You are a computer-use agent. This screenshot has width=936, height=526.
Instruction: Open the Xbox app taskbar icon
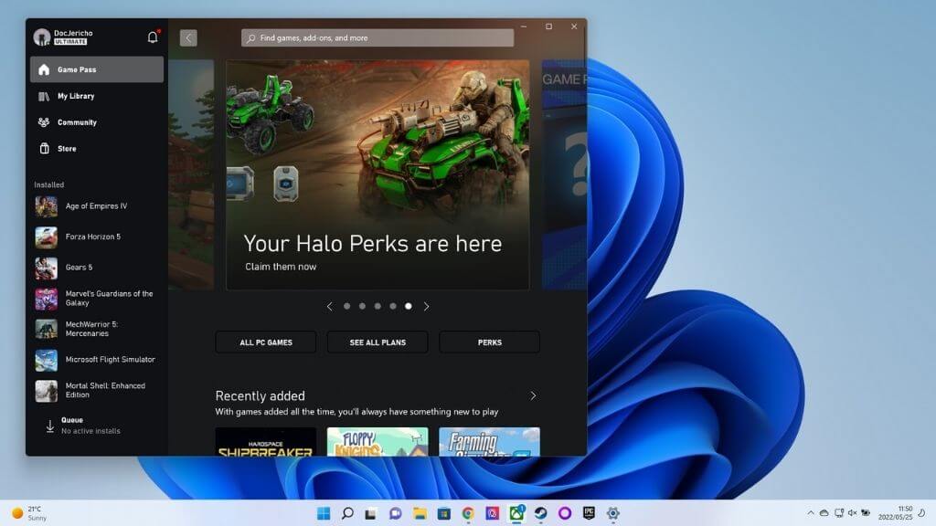(516, 513)
